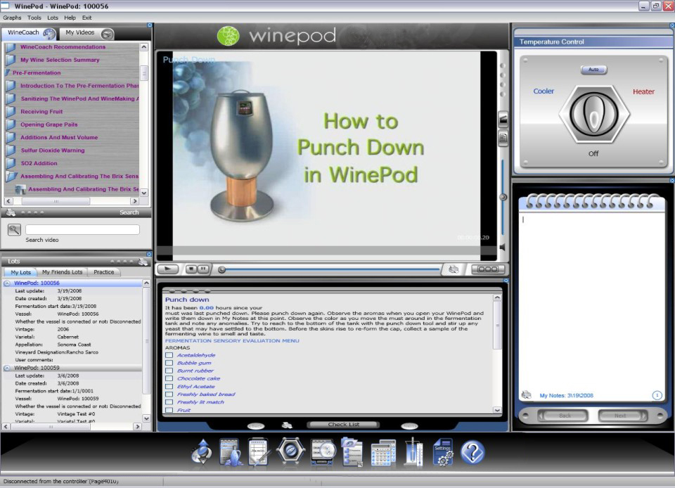Viewport: 675px width, 488px height.
Task: Click the Next button in My Notes
Action: 622,416
